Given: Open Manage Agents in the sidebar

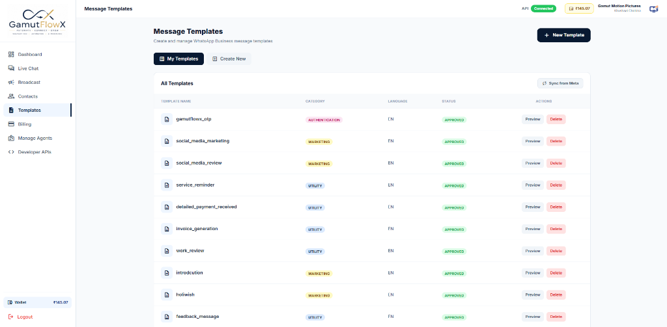Looking at the screenshot, I should click(37, 138).
